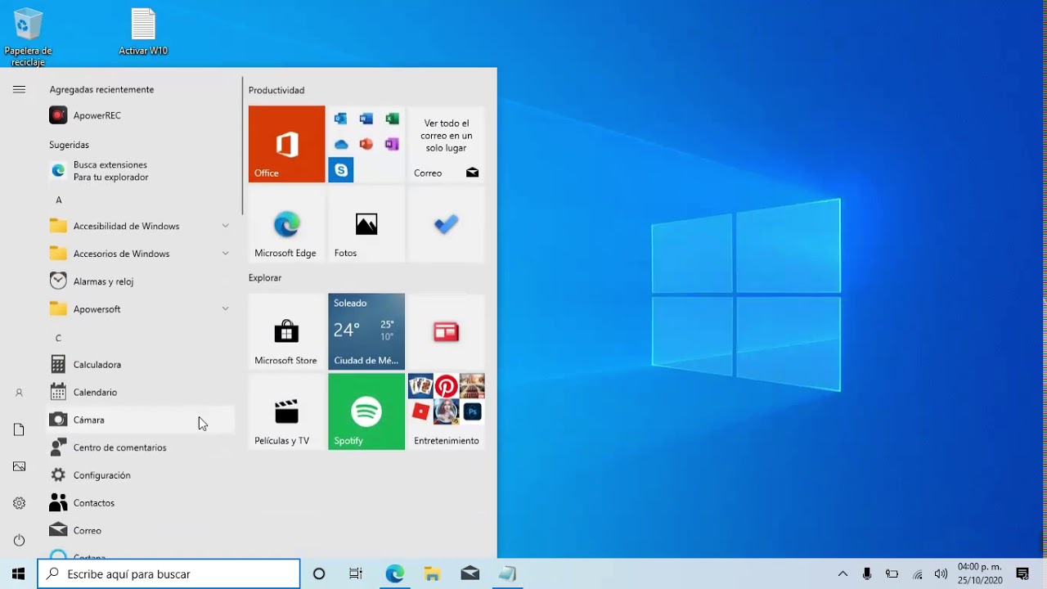Launch Word from the Office group
Viewport: 1047px width, 589px height.
(x=366, y=119)
